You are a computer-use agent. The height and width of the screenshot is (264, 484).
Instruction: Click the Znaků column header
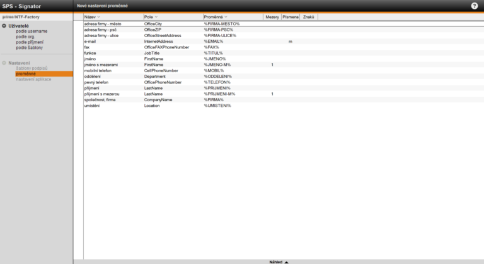[x=309, y=16]
